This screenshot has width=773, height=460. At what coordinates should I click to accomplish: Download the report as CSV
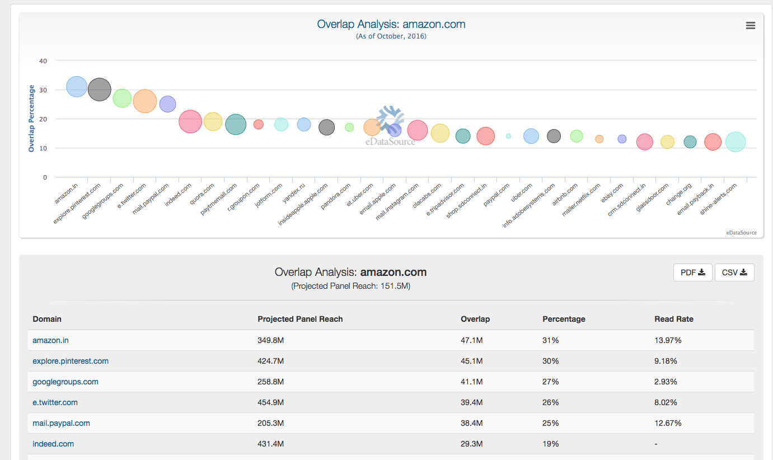point(734,273)
